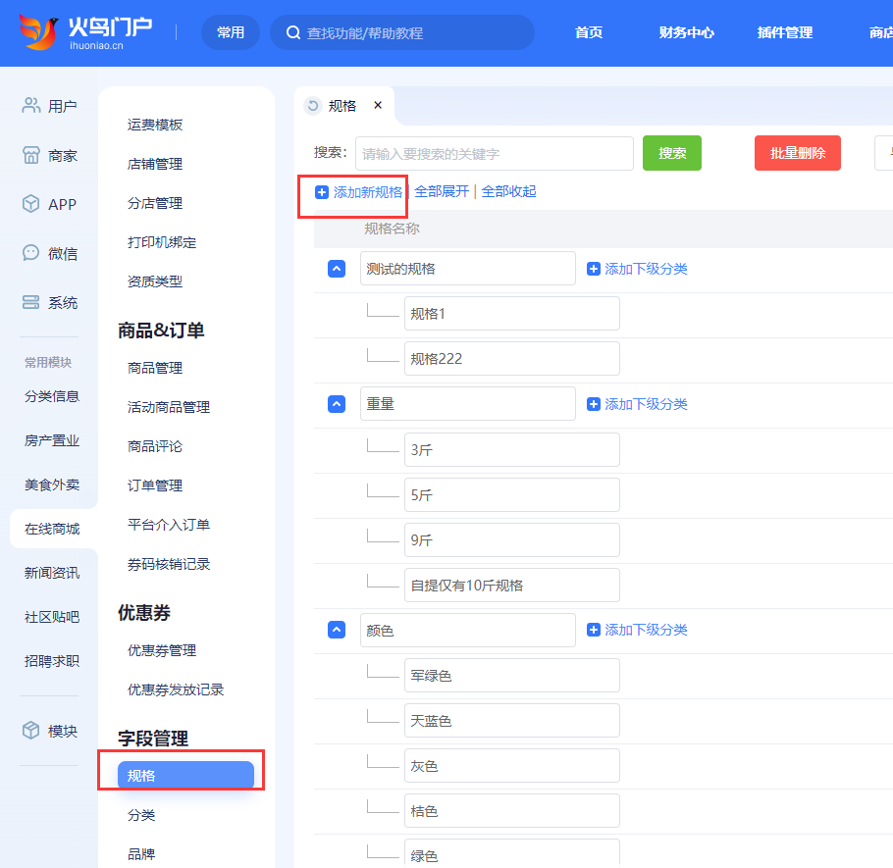Open the 微信 chat icon in sidebar
This screenshot has width=893, height=868.
[30, 253]
